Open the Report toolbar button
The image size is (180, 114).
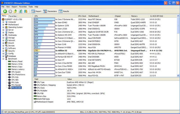(x=36, y=11)
